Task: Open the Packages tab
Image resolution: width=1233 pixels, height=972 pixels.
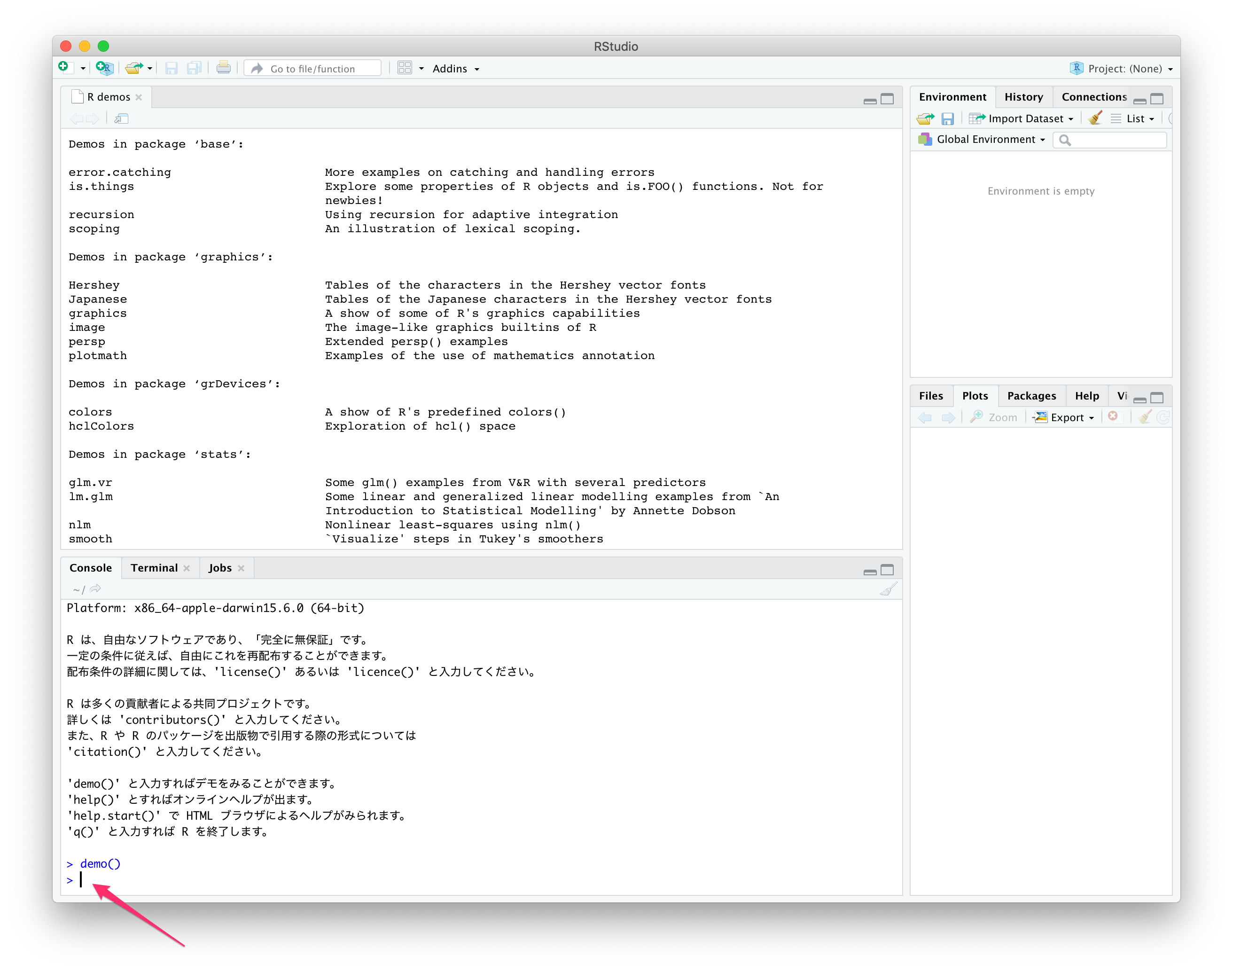Action: [1031, 395]
